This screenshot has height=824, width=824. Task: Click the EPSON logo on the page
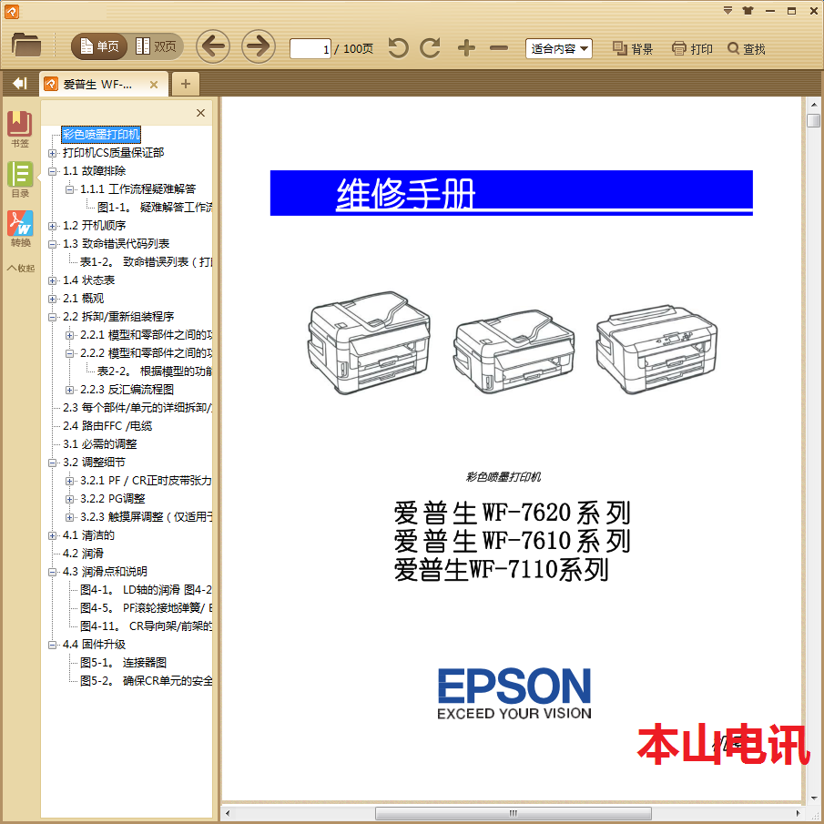(x=514, y=693)
